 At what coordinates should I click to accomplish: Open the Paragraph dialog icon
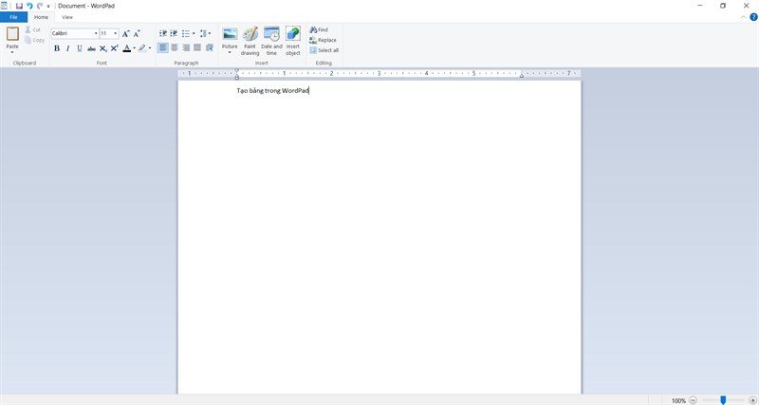click(209, 47)
